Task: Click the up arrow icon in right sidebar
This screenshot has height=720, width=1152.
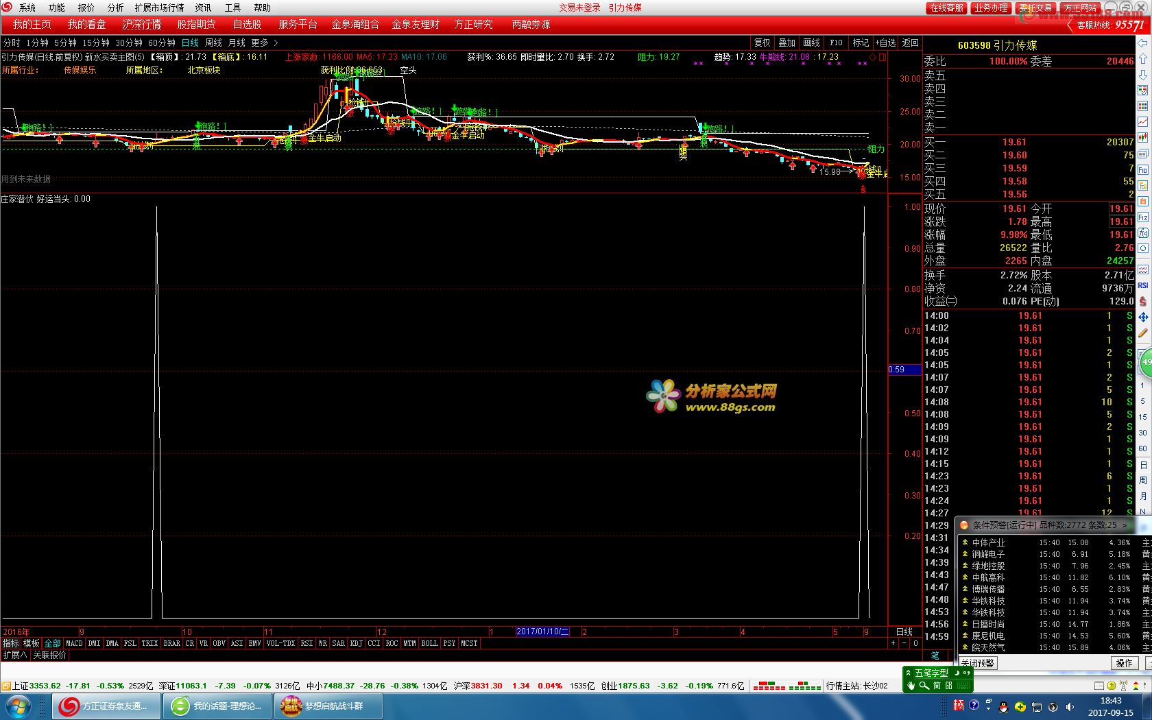Action: pos(1143,59)
